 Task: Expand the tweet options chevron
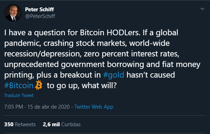point(202,9)
